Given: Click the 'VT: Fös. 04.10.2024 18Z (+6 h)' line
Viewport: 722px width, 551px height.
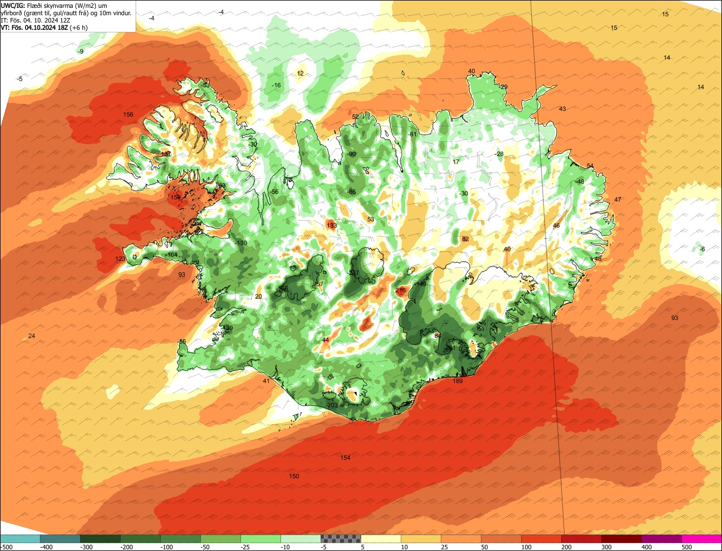Looking at the screenshot, I should click(x=45, y=27).
